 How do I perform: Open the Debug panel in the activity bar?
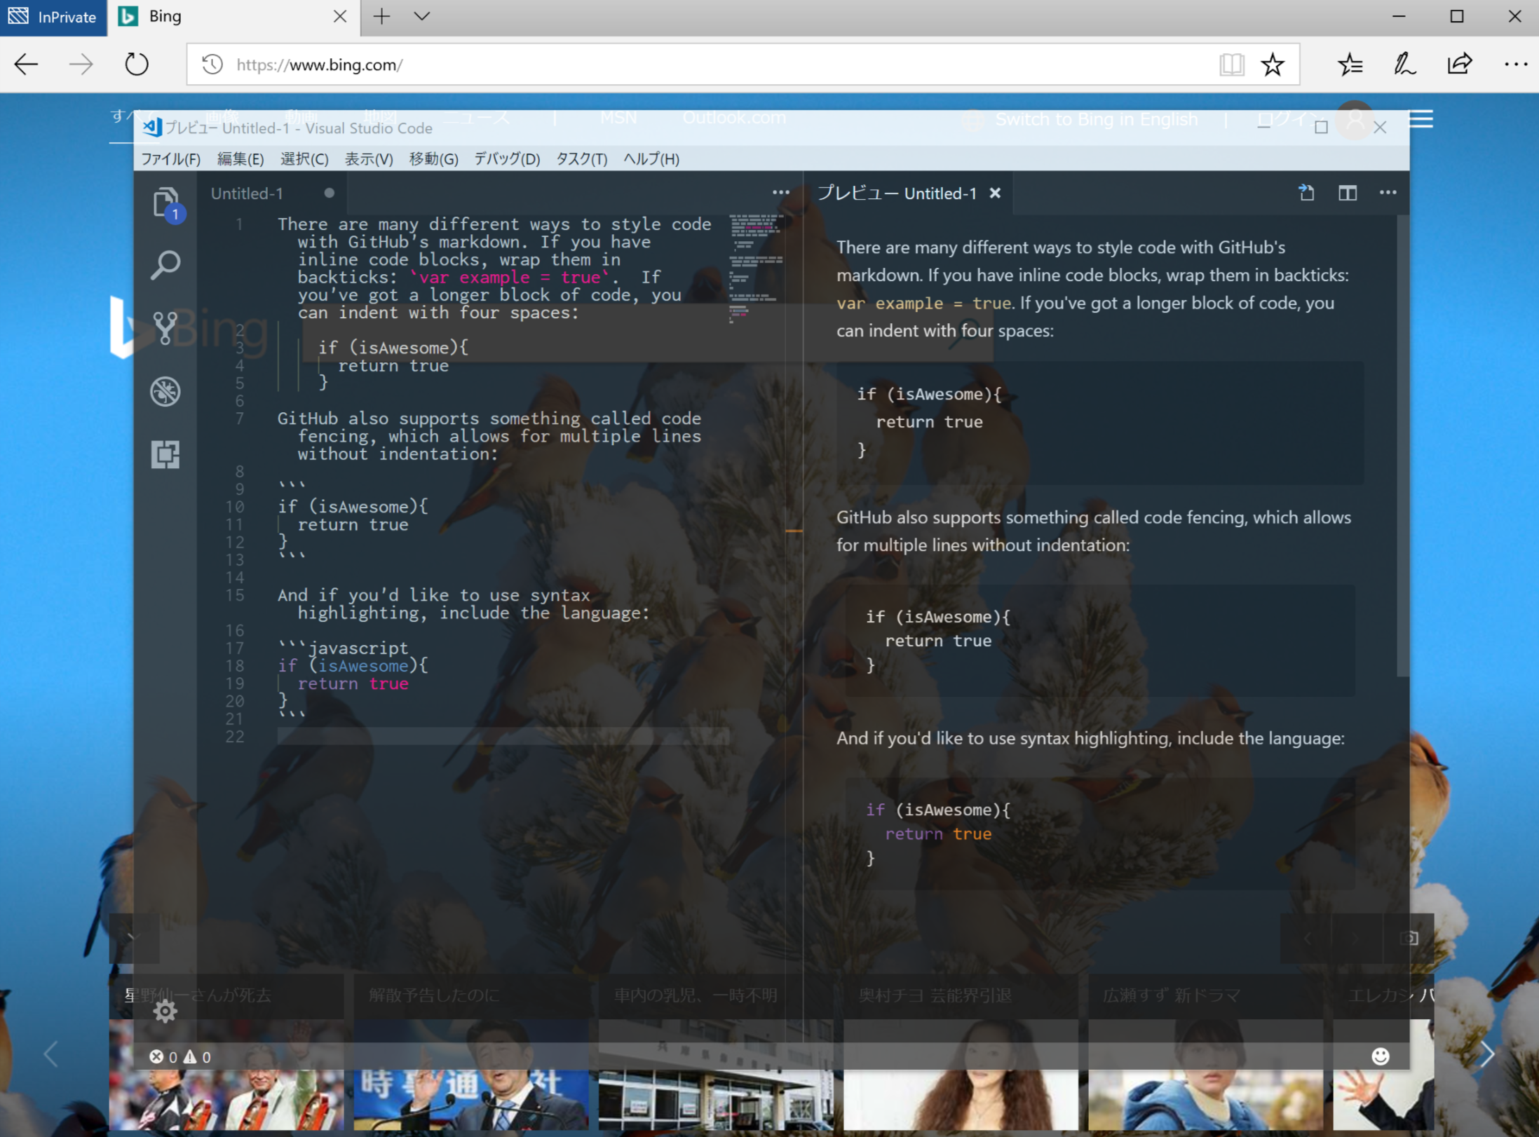(165, 391)
